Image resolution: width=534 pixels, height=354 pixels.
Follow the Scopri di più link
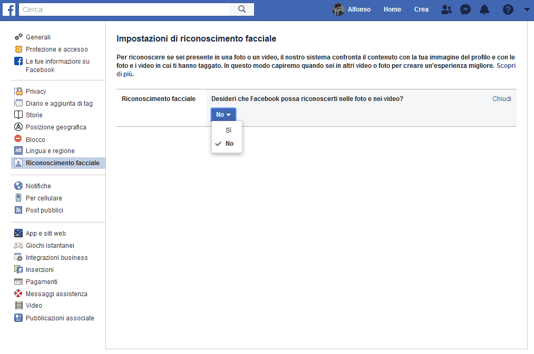[x=506, y=66]
